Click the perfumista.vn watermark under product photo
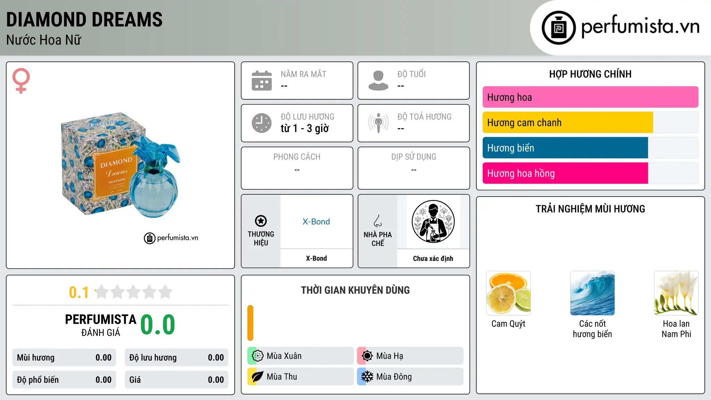 [x=171, y=238]
